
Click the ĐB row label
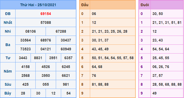point(8,14)
